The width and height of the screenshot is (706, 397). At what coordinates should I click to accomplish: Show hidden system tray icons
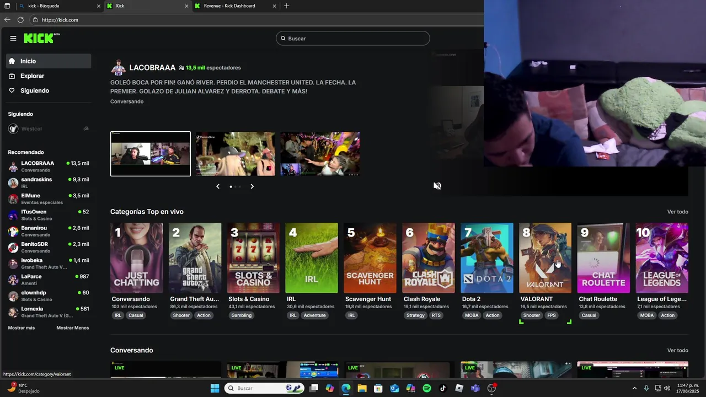tap(634, 388)
